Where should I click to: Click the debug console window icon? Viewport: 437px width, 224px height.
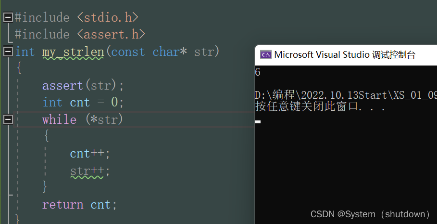click(265, 54)
